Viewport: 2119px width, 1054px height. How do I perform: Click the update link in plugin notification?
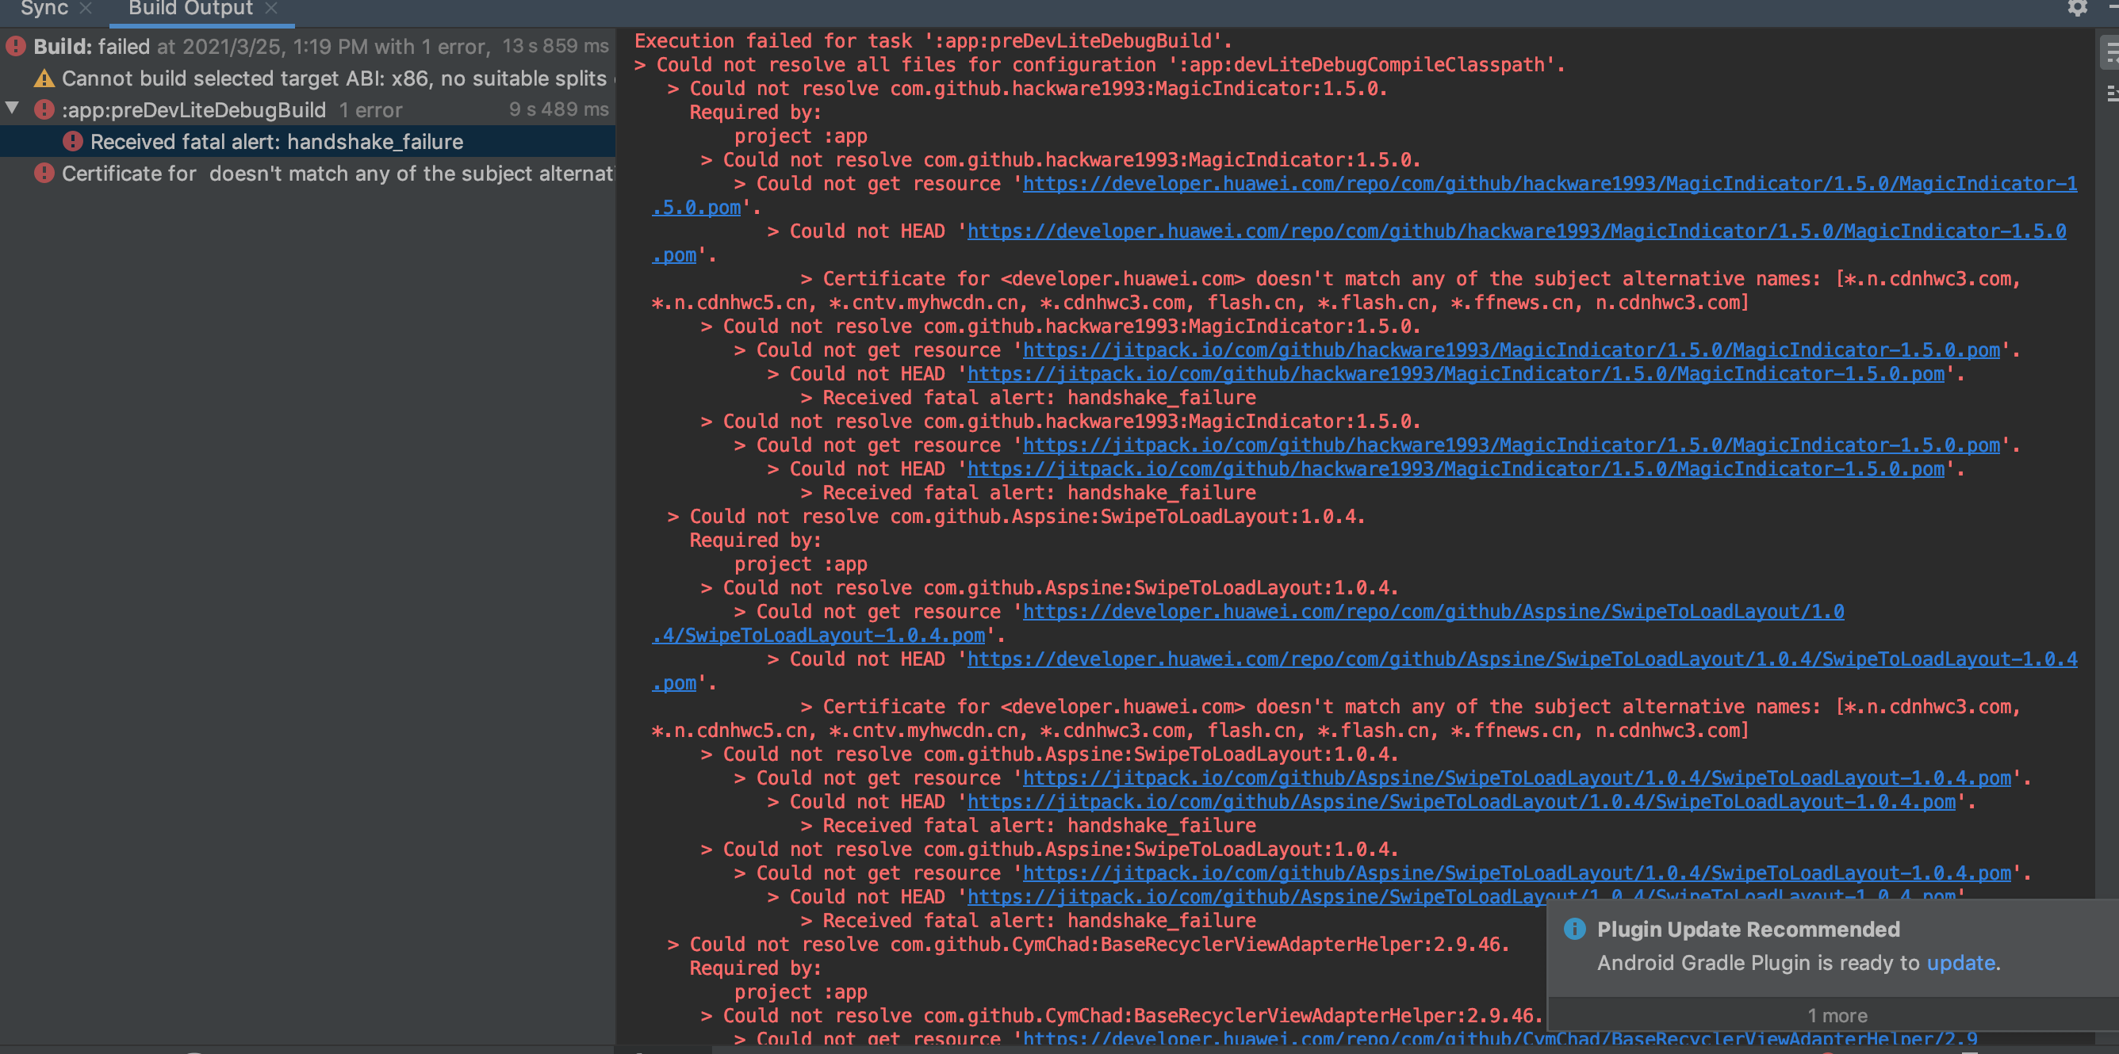pyautogui.click(x=1960, y=963)
